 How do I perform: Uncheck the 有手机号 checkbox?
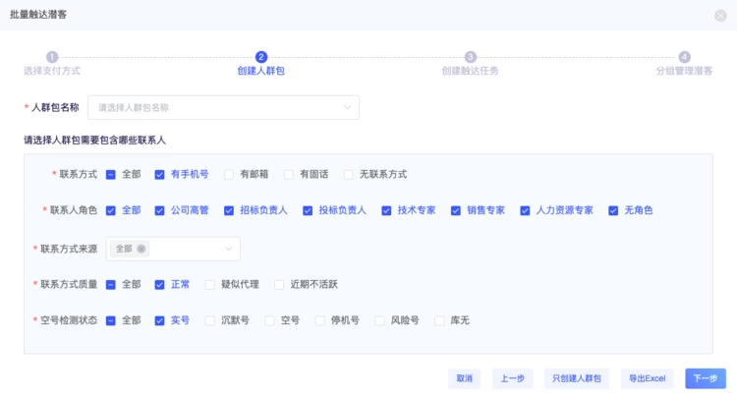coord(160,174)
